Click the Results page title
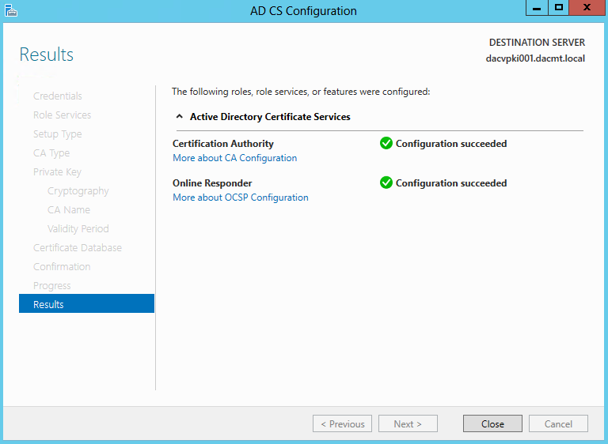 tap(47, 55)
